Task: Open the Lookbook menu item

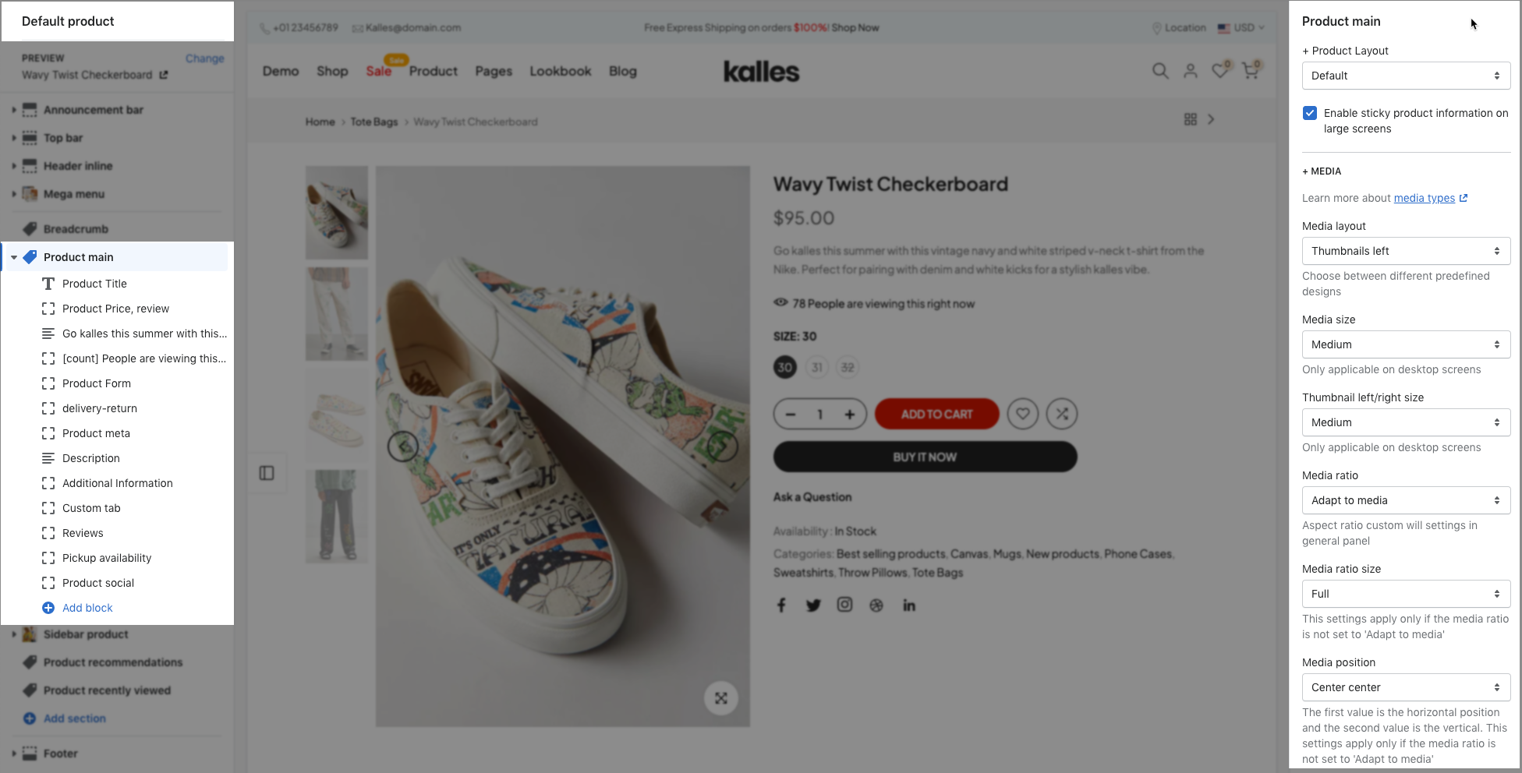Action: [561, 71]
